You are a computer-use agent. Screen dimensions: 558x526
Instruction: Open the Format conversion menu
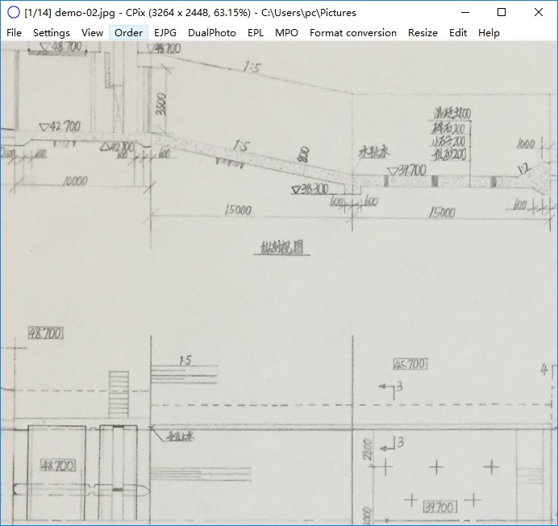coord(352,33)
